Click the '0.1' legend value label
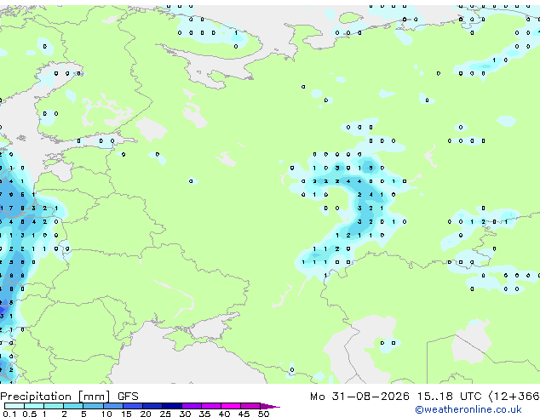Viewport: 540px width, 417px height. coord(9,414)
